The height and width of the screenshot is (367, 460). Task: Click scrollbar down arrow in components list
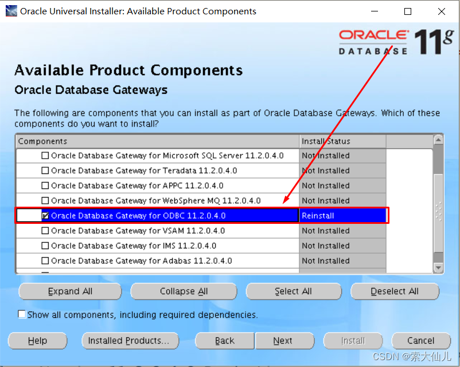pyautogui.click(x=438, y=267)
